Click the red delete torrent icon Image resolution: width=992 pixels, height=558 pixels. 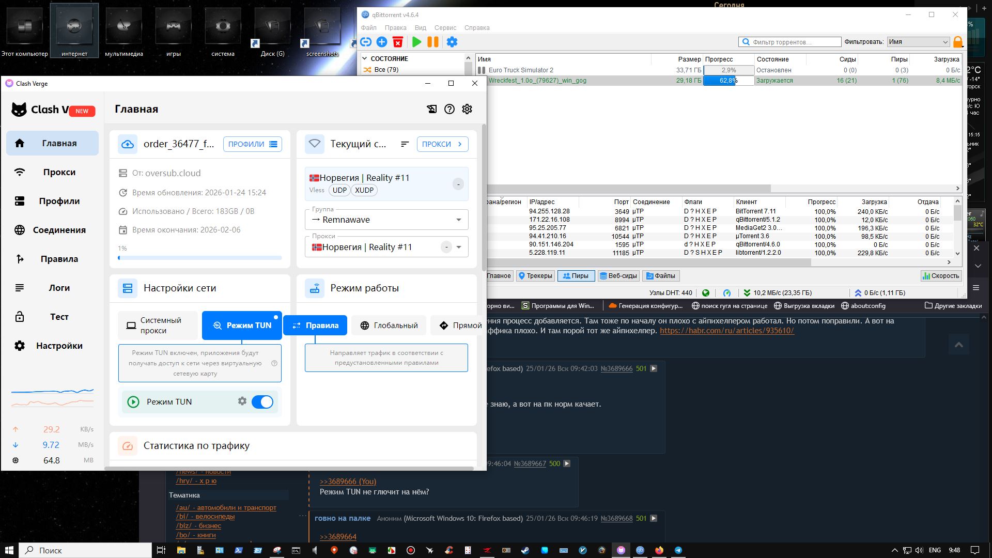click(398, 42)
